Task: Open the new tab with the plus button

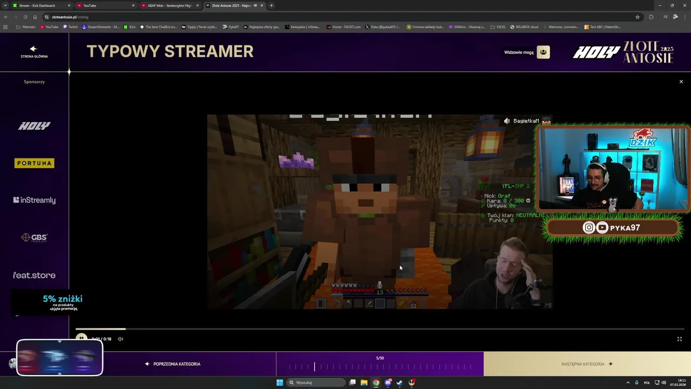Action: tap(272, 5)
